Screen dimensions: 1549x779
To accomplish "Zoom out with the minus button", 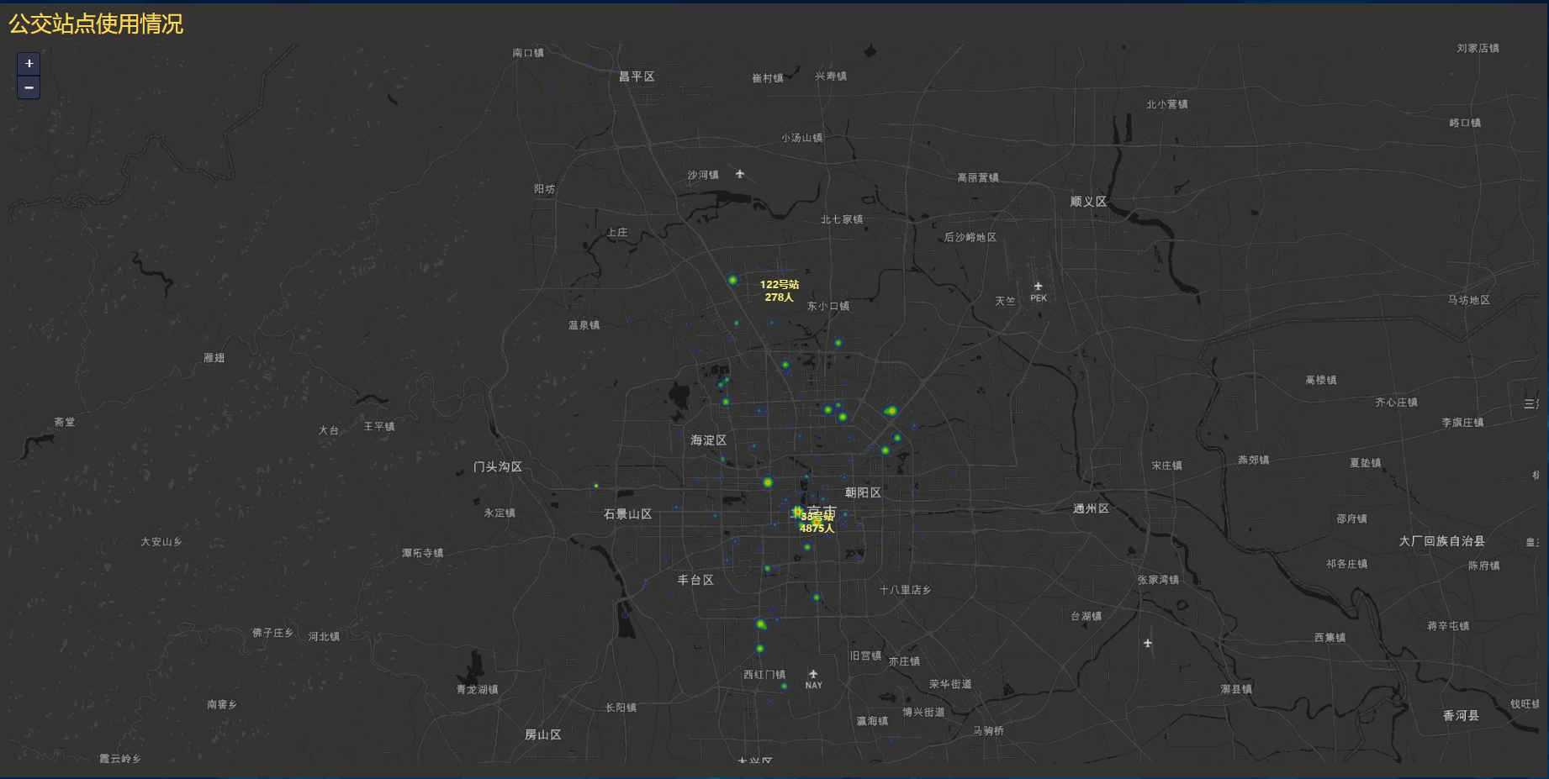I will click(x=29, y=87).
